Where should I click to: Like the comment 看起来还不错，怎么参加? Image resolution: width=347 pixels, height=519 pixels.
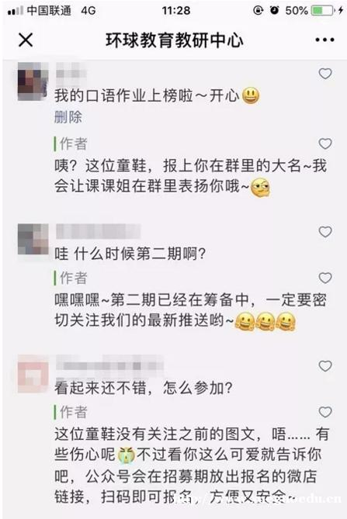[x=325, y=365]
